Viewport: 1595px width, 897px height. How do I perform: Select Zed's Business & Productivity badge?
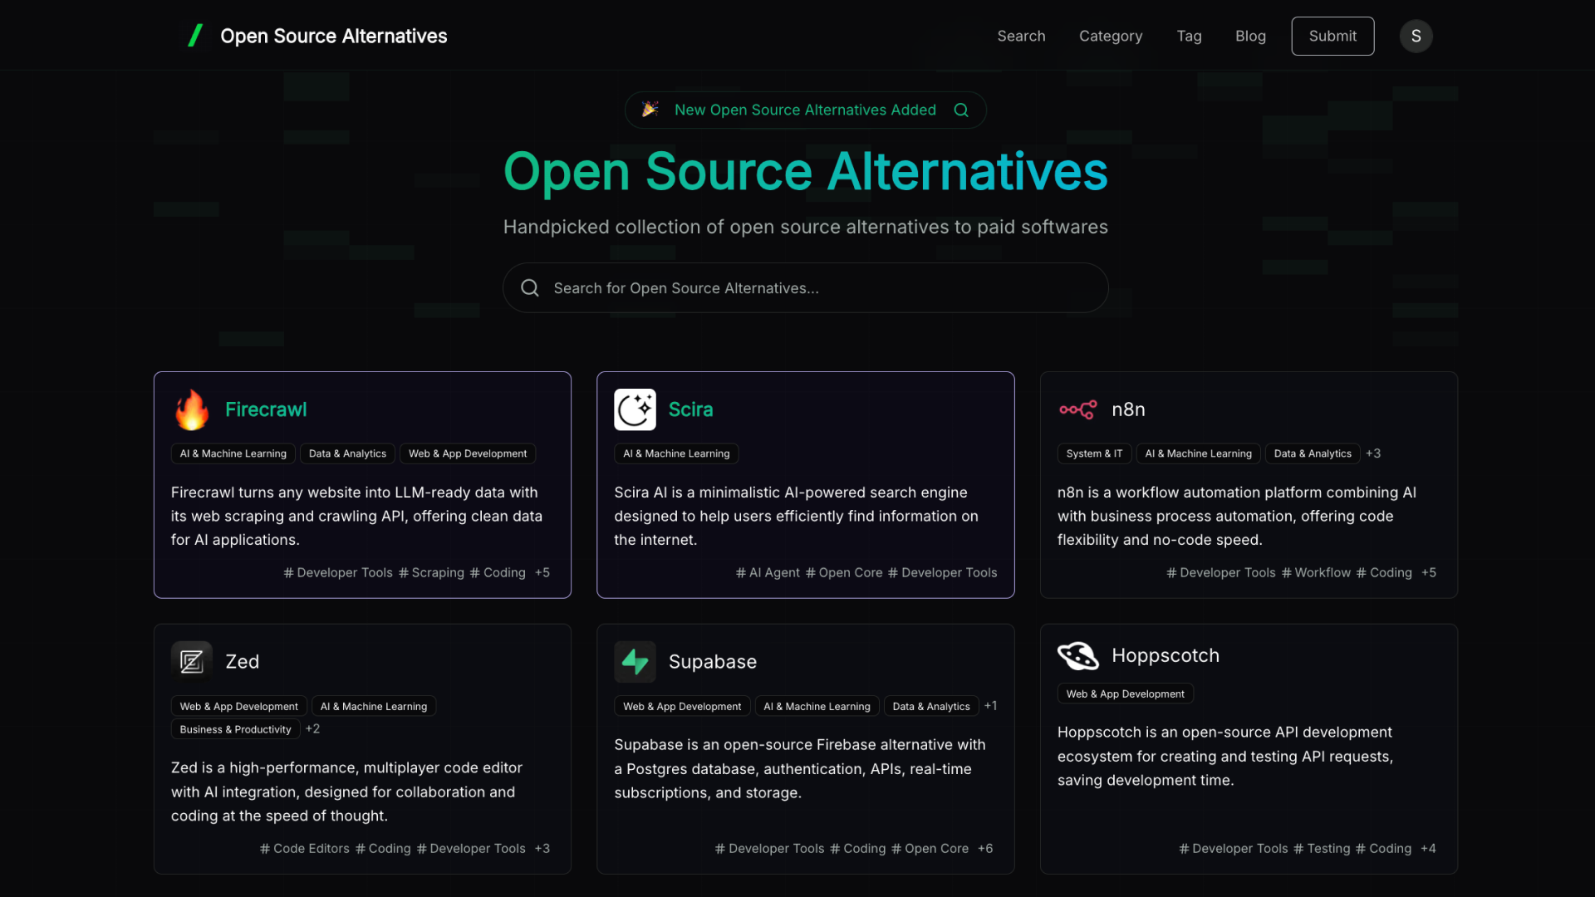[x=235, y=729]
